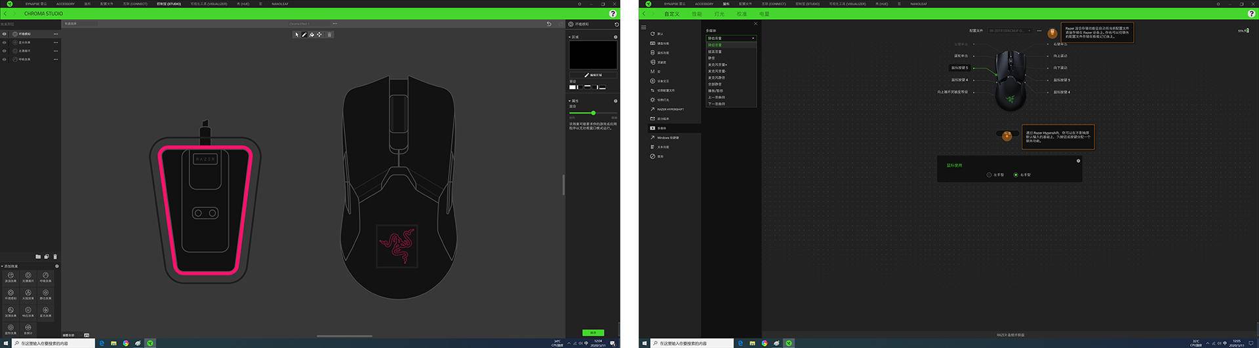Screen dimensions: 1259x348
Task: Select the Windows 快捷键 sidebar option
Action: [x=668, y=138]
